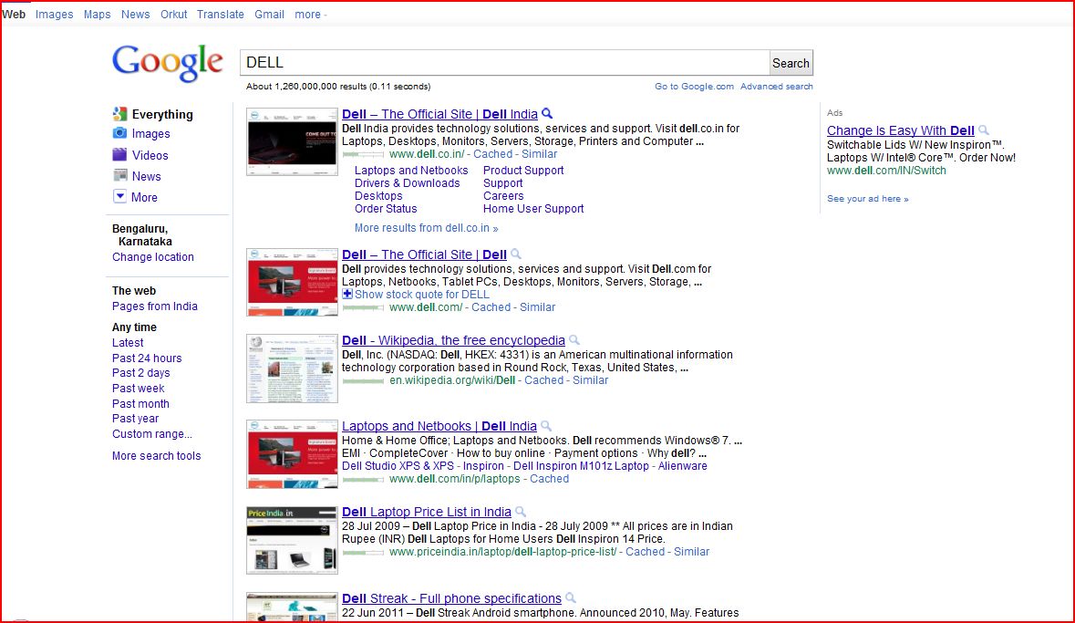Open Home User Support sitelink

tap(533, 209)
